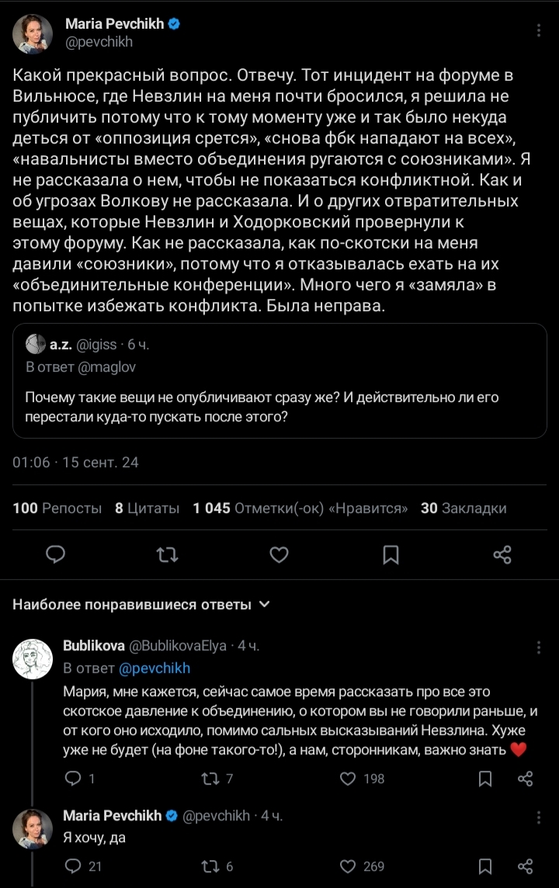Repost the main tweet
559x888 pixels.
point(166,554)
